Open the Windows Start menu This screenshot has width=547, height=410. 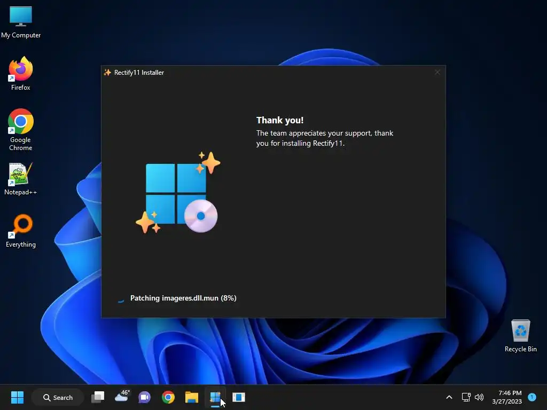coord(17,397)
